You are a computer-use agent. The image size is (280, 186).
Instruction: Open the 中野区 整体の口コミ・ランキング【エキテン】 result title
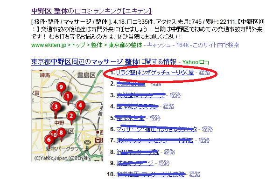[91, 11]
